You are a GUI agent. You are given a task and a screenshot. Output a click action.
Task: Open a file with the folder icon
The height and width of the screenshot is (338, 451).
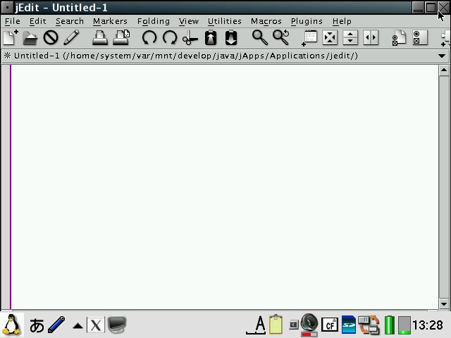(x=30, y=38)
